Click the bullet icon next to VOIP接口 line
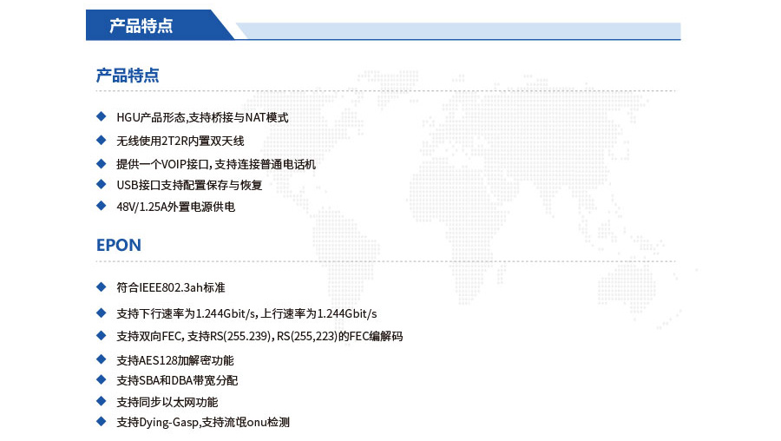Image resolution: width=781 pixels, height=441 pixels. (x=101, y=162)
